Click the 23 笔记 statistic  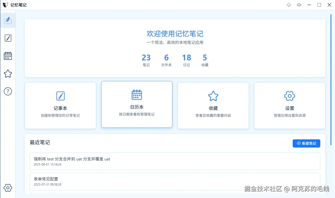coord(146,60)
